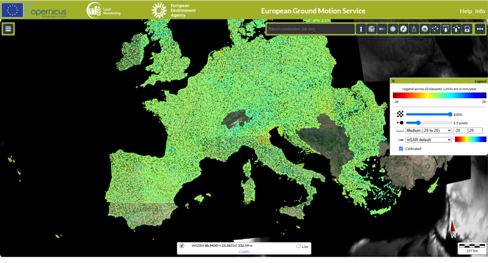The width and height of the screenshot is (488, 263).
Task: Click the download arrow toolbar icon
Action: click(446, 29)
